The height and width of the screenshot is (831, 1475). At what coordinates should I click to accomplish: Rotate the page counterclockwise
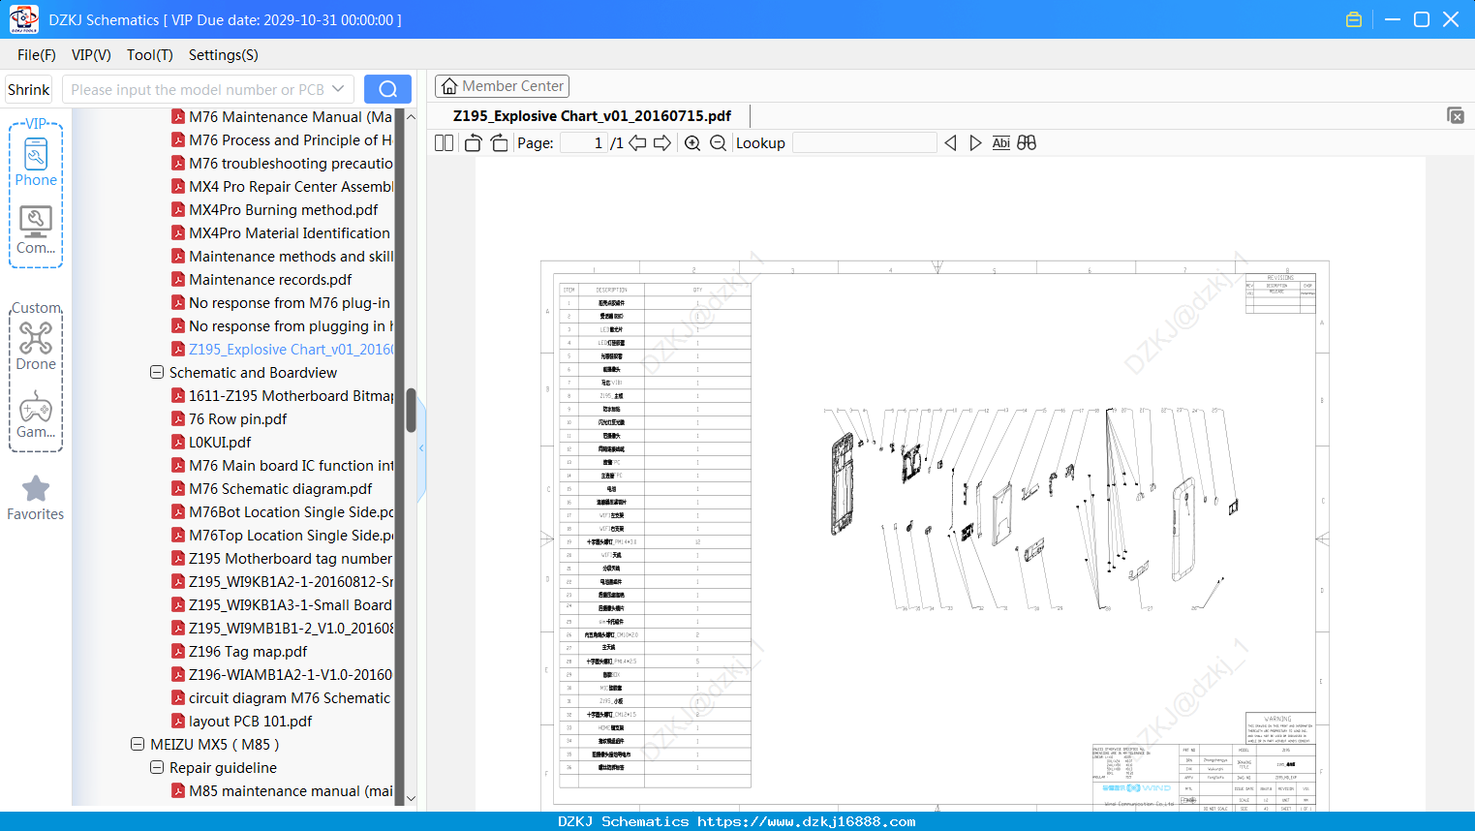[x=474, y=143]
